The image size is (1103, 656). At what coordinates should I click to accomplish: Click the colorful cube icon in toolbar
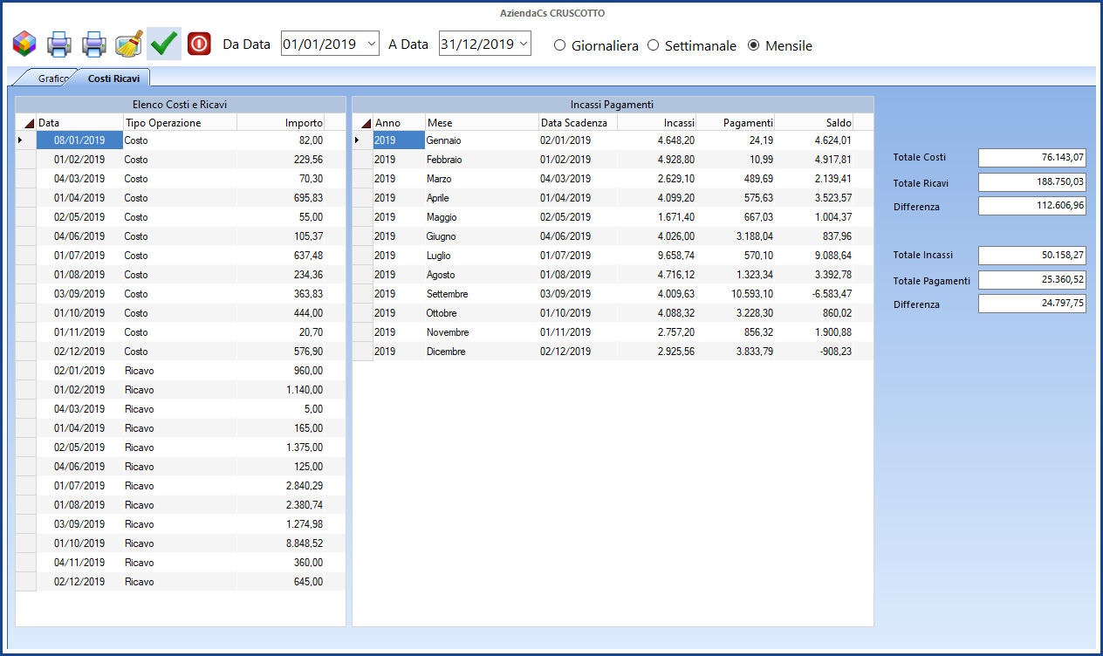pyautogui.click(x=24, y=43)
